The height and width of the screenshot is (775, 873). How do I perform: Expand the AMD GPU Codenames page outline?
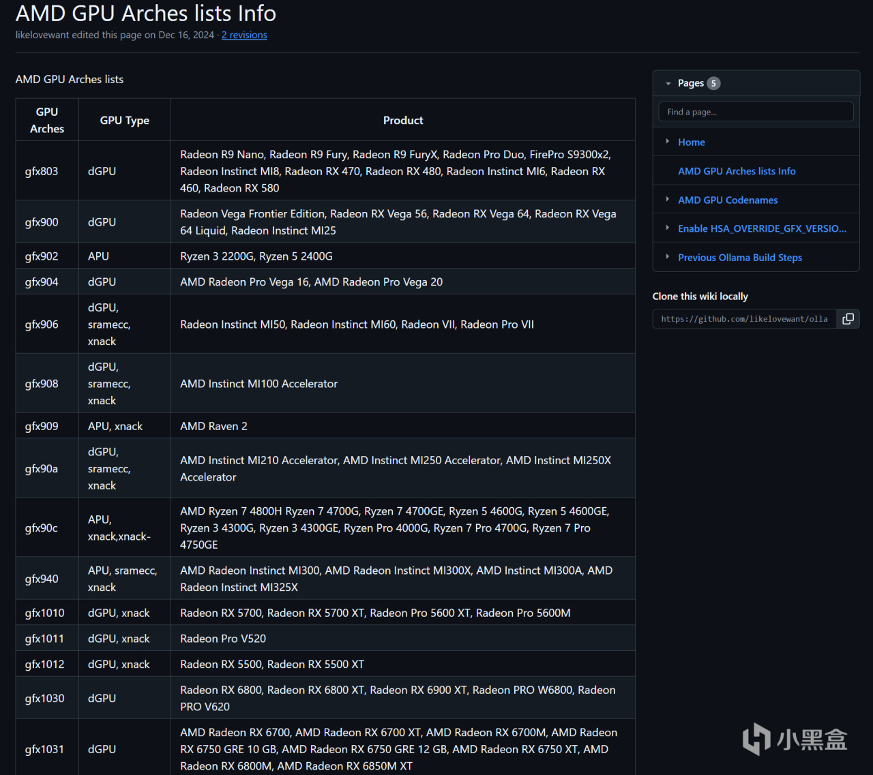[x=667, y=200]
